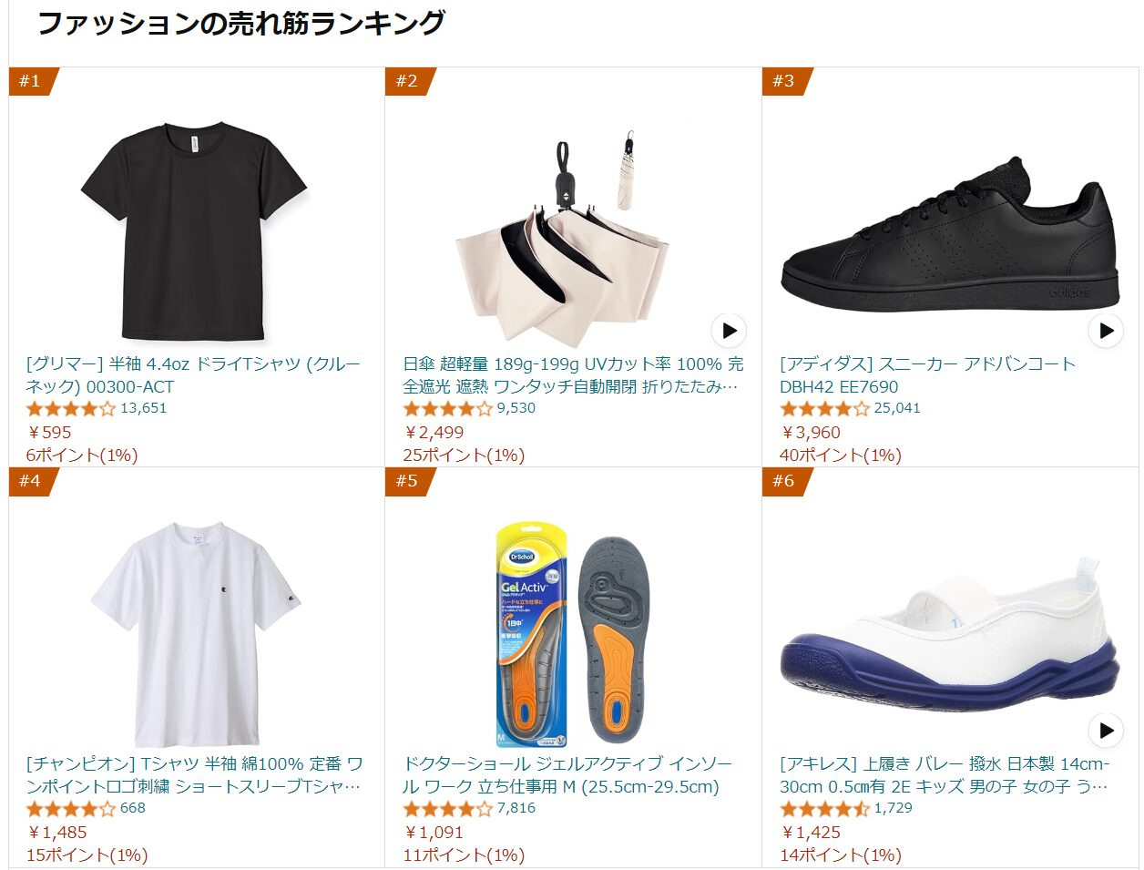Image resolution: width=1144 pixels, height=870 pixels.
Task: Open the 日傘 超軽量 product title link
Action: click(573, 375)
